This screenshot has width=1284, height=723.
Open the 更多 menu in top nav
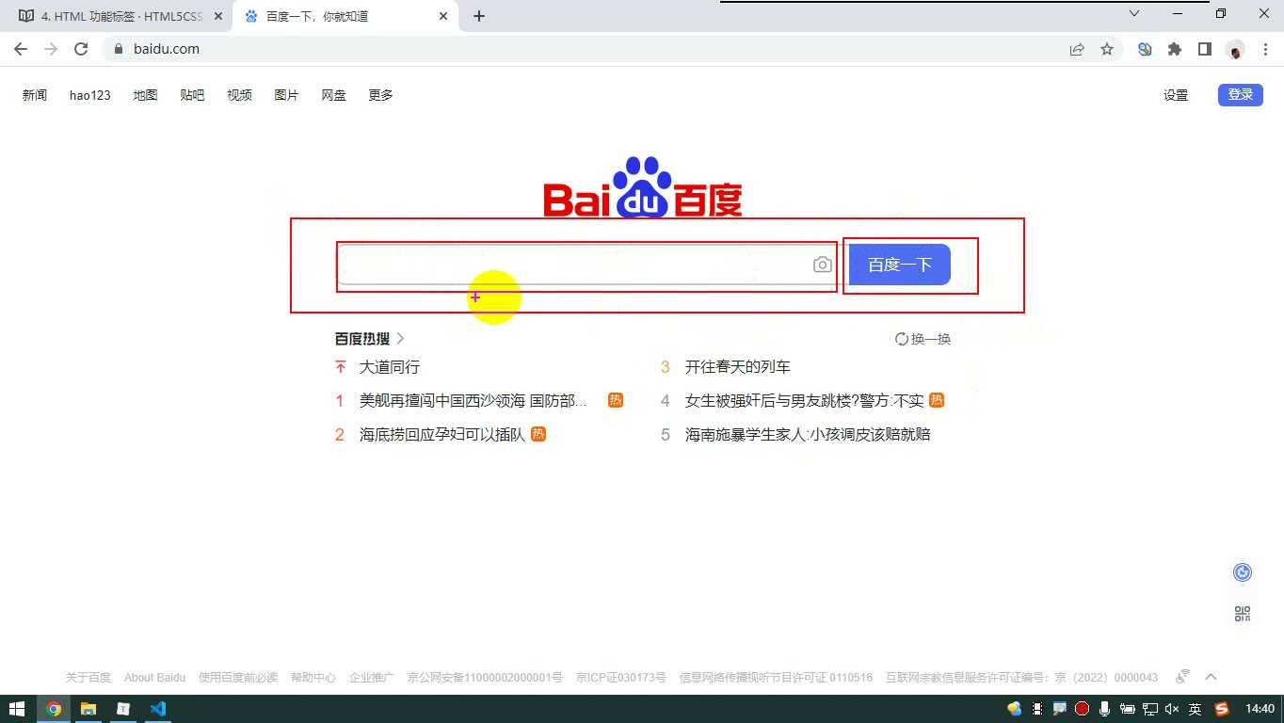380,95
